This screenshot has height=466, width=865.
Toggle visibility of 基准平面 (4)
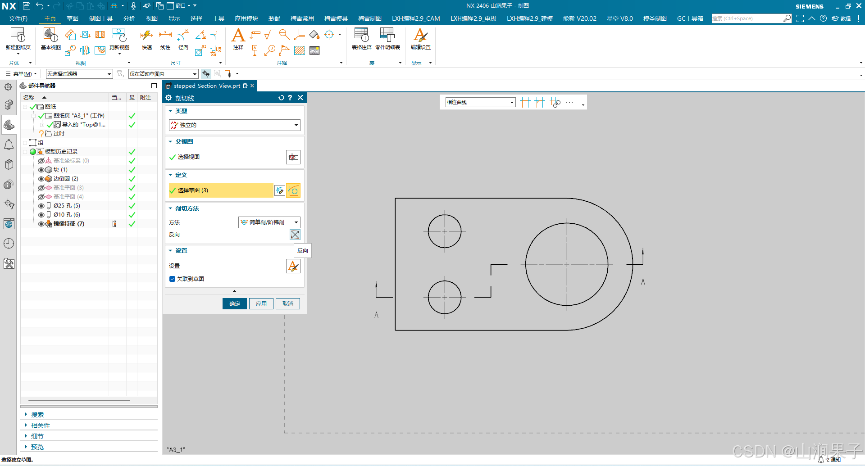[x=41, y=197]
